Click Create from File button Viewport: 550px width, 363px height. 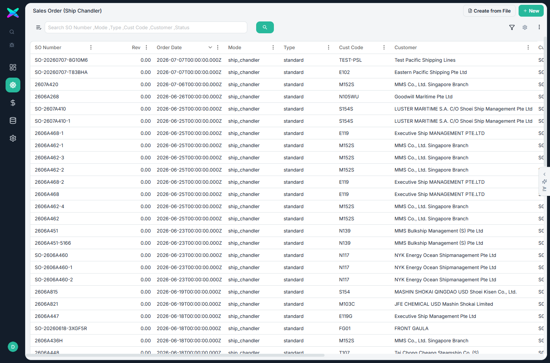pyautogui.click(x=489, y=11)
